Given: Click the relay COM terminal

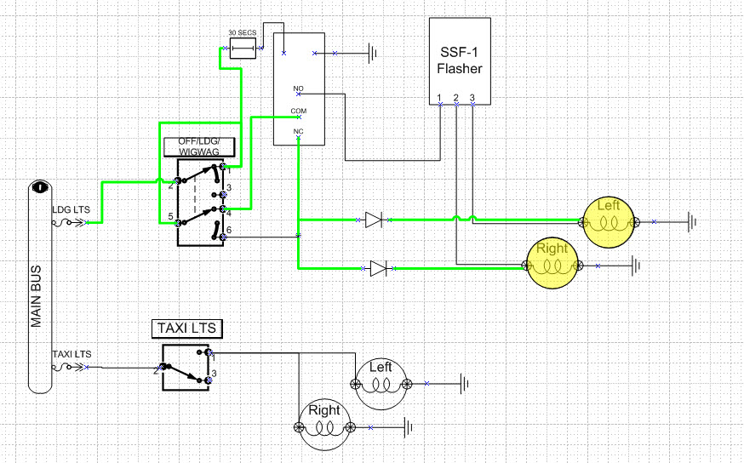Looking at the screenshot, I should click(x=298, y=116).
